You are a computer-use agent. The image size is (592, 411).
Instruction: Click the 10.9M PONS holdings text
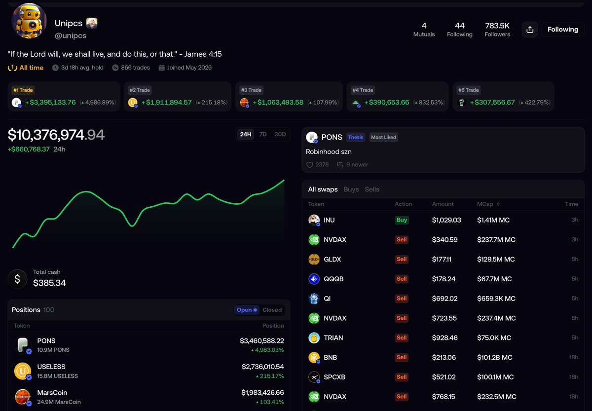[x=53, y=350]
